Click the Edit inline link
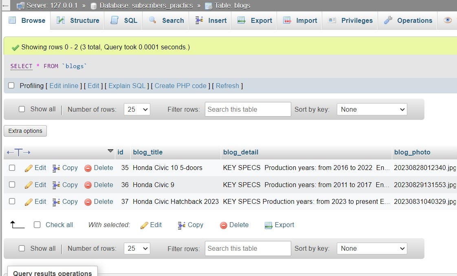The height and width of the screenshot is (276, 457). (64, 86)
